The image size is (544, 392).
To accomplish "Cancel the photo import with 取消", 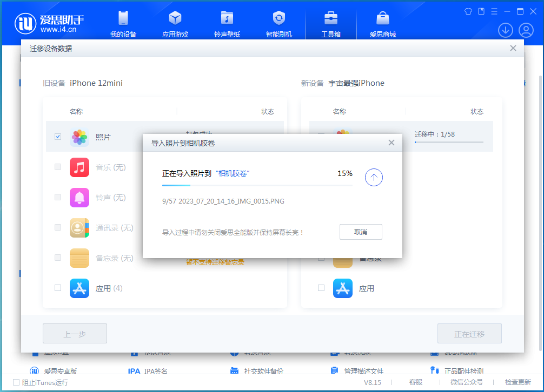I will point(361,232).
